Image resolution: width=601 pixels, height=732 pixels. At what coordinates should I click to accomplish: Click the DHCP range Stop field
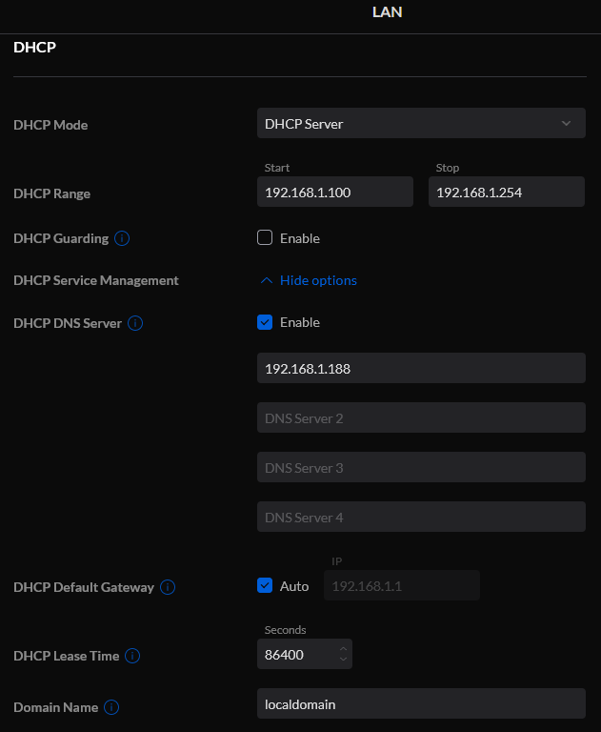(507, 192)
